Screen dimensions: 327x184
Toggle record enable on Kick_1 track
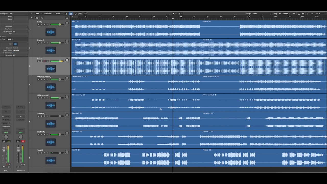[44, 61]
